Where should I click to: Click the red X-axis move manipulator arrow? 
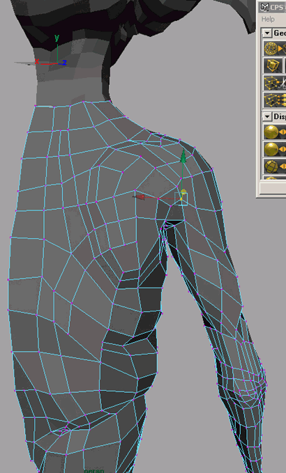click(x=139, y=197)
